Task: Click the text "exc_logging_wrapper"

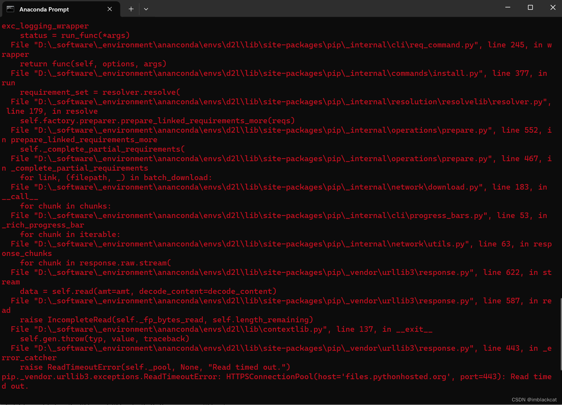Action: [45, 26]
